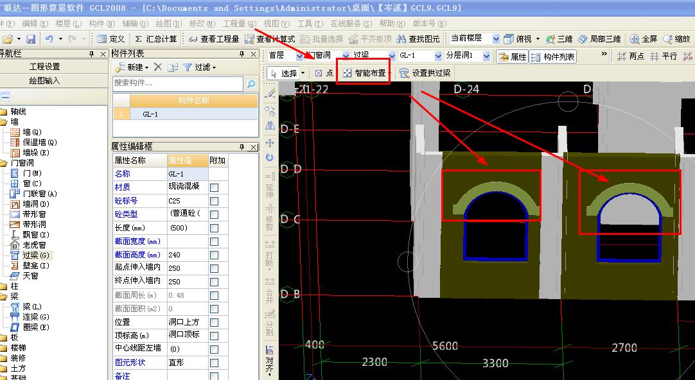Tick the 顶标高 附加 checkbox
Screen dimensions: 695x380
coord(214,336)
